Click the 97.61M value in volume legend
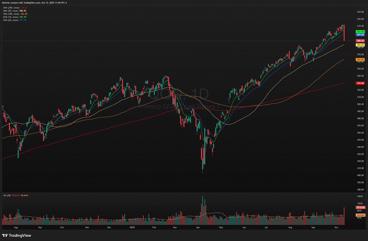Image resolution: width=368 pixels, height=241 pixels. 16,196
